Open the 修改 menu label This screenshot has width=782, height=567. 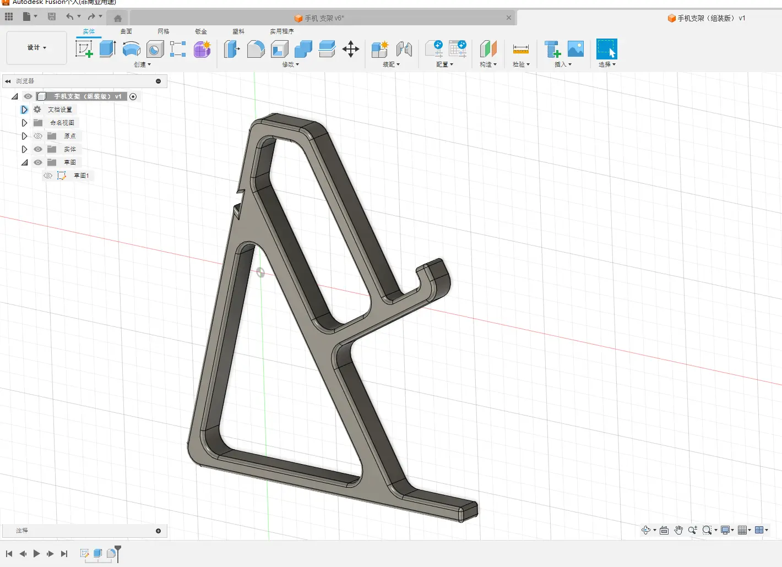click(x=290, y=64)
